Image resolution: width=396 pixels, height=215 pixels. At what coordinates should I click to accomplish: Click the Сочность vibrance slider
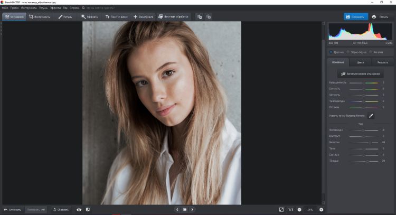click(364, 89)
